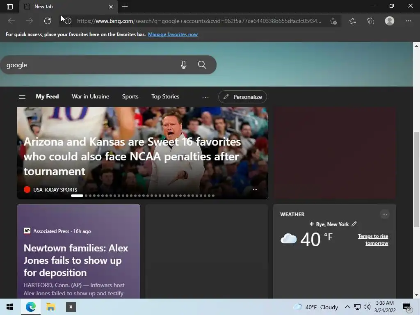
Task: Click the page vertical scrollbar thumb
Action: tap(416, 180)
